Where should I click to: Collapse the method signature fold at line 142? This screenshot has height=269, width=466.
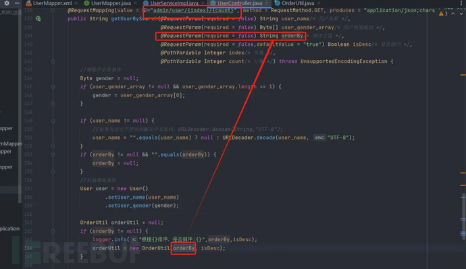53,61
